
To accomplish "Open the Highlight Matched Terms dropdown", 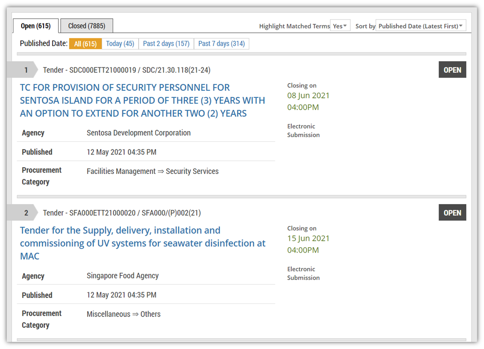I will click(x=340, y=26).
